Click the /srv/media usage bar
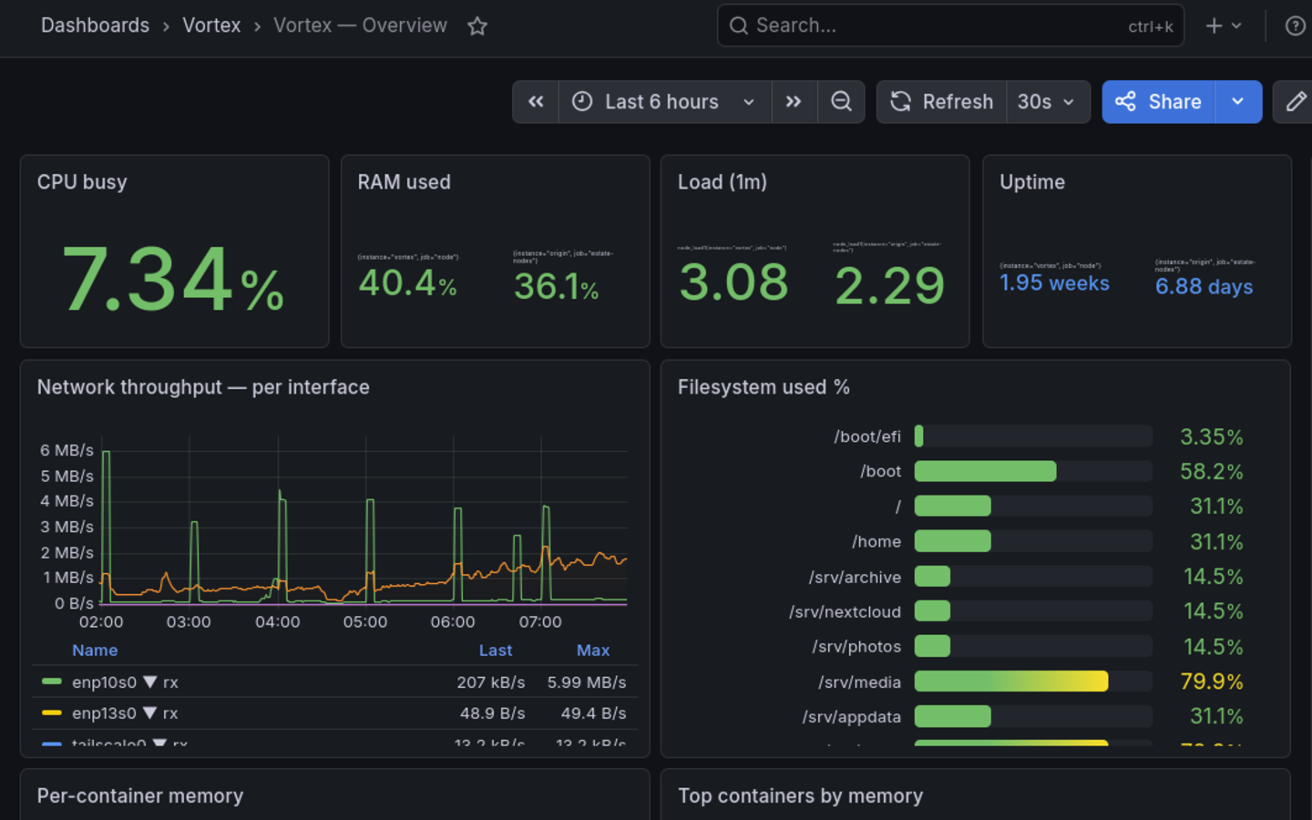Viewport: 1312px width, 820px height. [1033, 682]
